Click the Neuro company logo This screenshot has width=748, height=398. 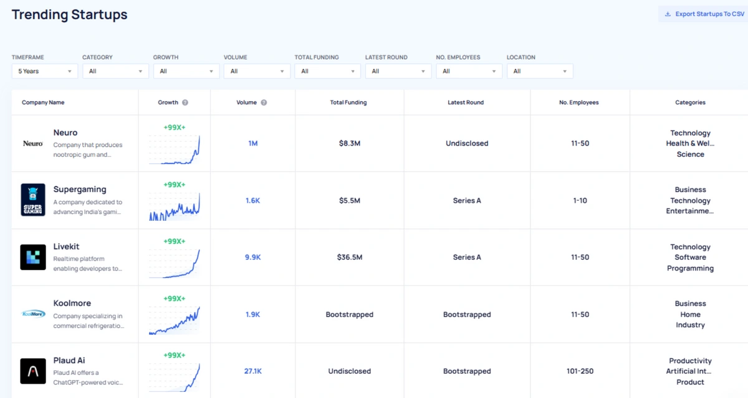(x=33, y=144)
